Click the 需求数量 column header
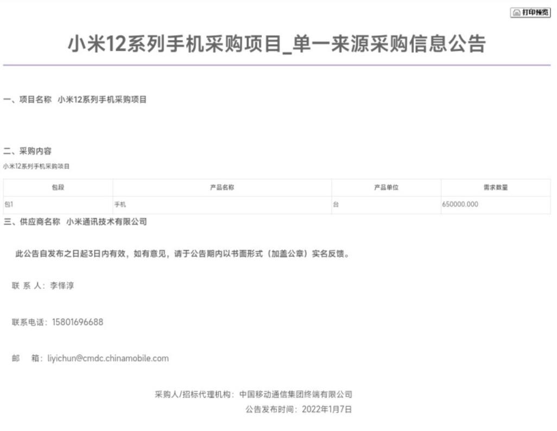 (496, 187)
